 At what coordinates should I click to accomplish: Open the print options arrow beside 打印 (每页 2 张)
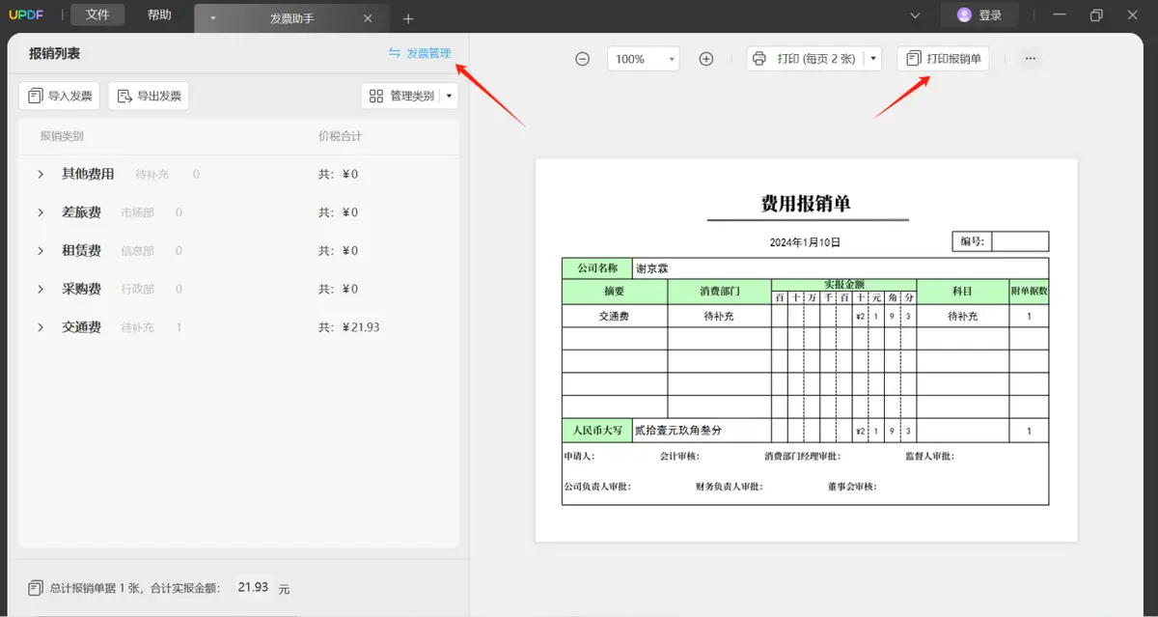(x=873, y=58)
